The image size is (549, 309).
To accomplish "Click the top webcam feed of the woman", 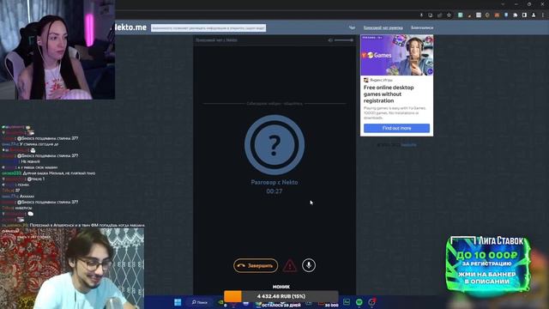I will (x=57, y=50).
